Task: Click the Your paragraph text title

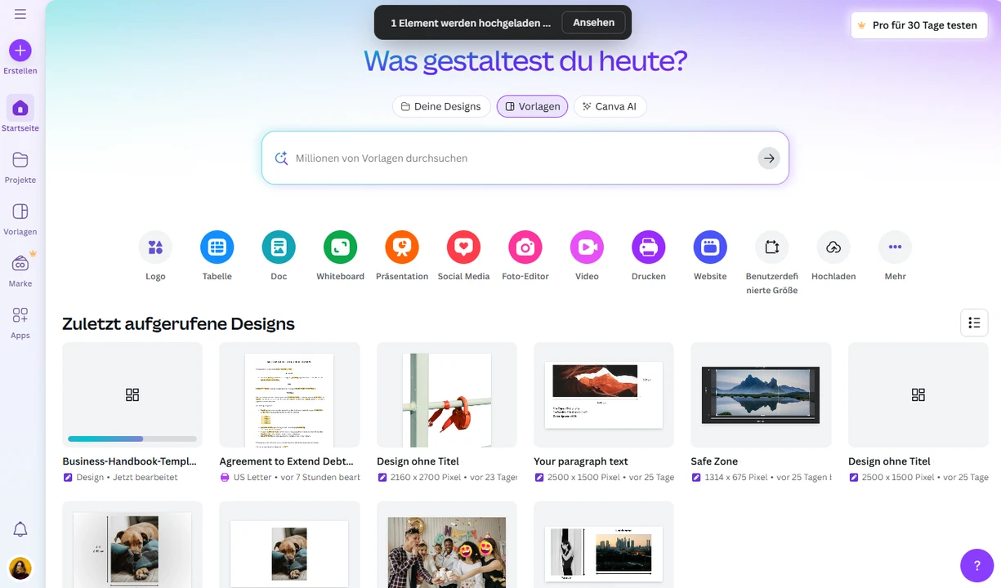Action: coord(581,461)
